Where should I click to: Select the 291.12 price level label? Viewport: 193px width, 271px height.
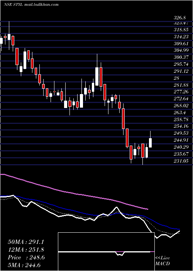pos(181,71)
